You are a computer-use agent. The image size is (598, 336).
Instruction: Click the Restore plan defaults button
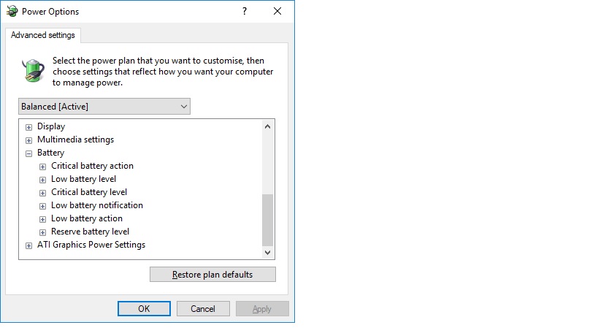pos(212,275)
